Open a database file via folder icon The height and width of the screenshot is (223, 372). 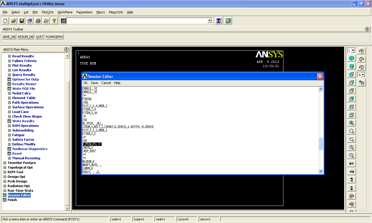pyautogui.click(x=14, y=21)
